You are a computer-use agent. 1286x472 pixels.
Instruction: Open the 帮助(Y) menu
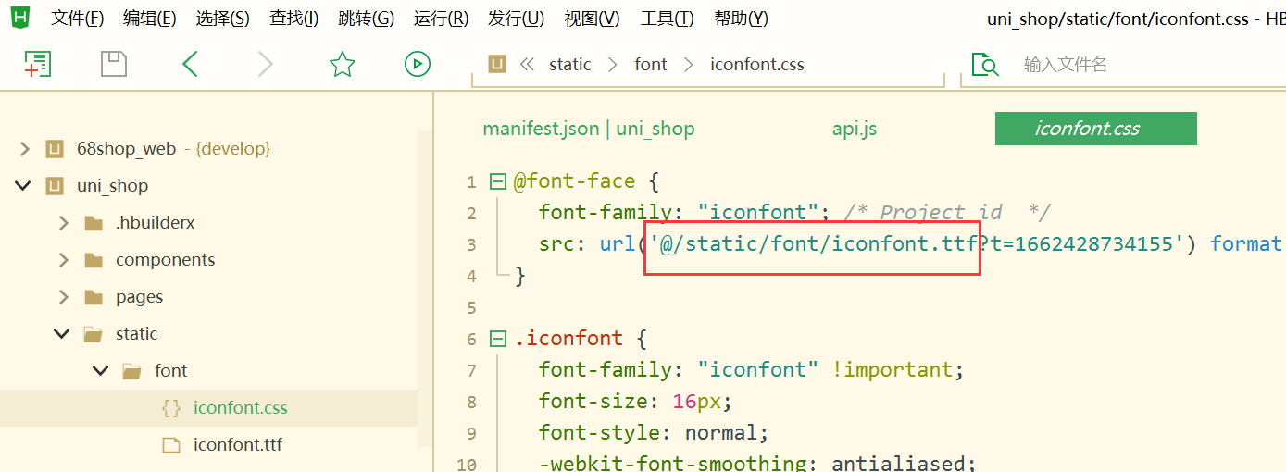click(x=741, y=18)
